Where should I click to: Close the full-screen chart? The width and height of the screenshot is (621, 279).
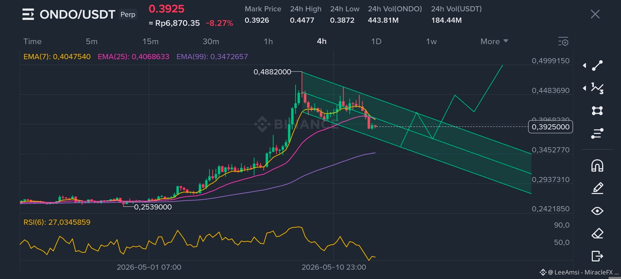(x=595, y=14)
